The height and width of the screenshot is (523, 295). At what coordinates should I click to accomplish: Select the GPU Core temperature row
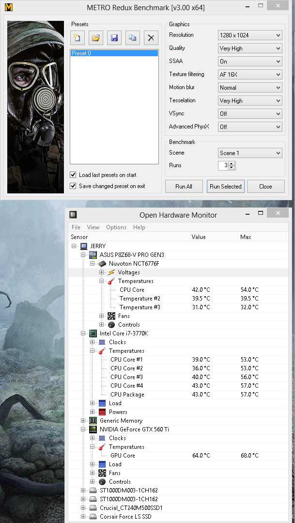pyautogui.click(x=178, y=455)
